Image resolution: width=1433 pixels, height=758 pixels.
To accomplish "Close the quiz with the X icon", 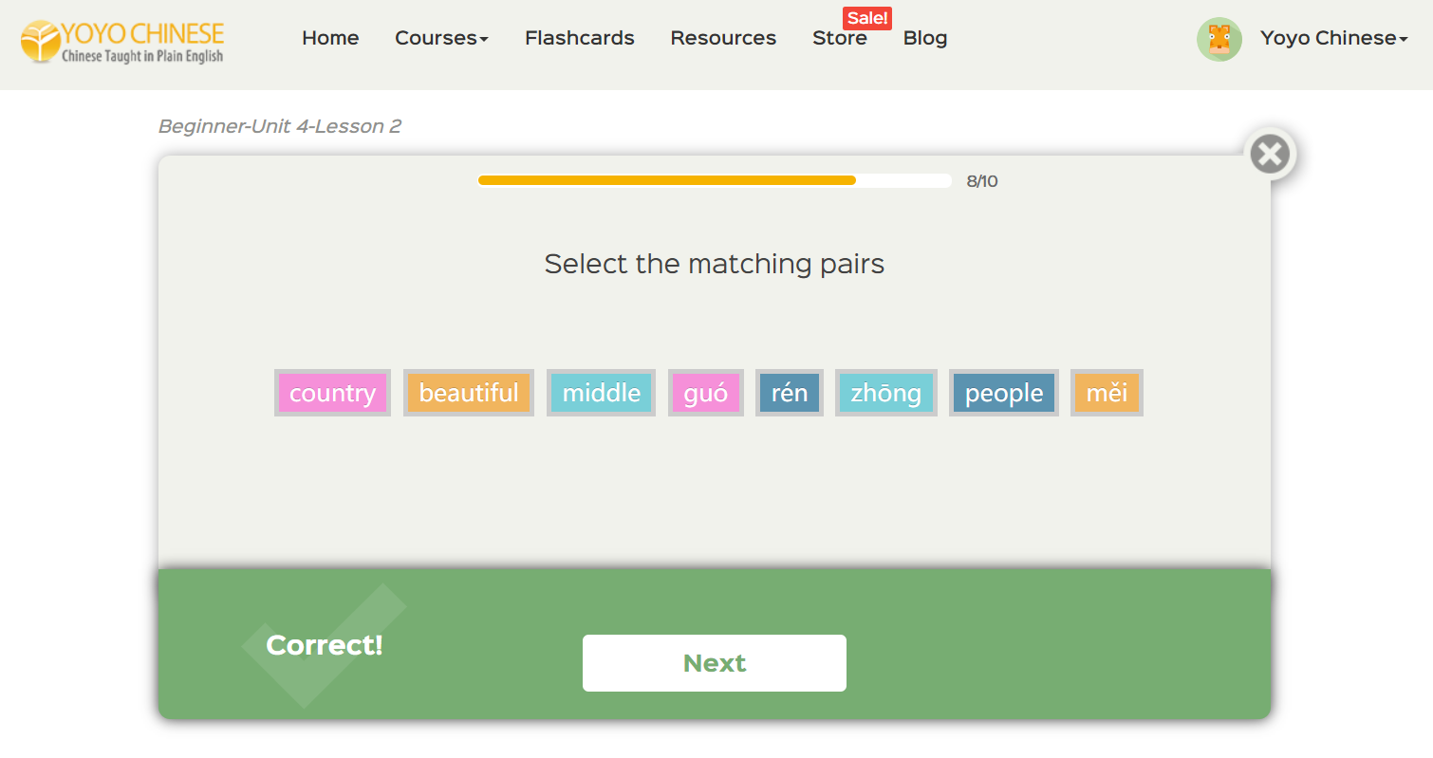I will [1270, 154].
